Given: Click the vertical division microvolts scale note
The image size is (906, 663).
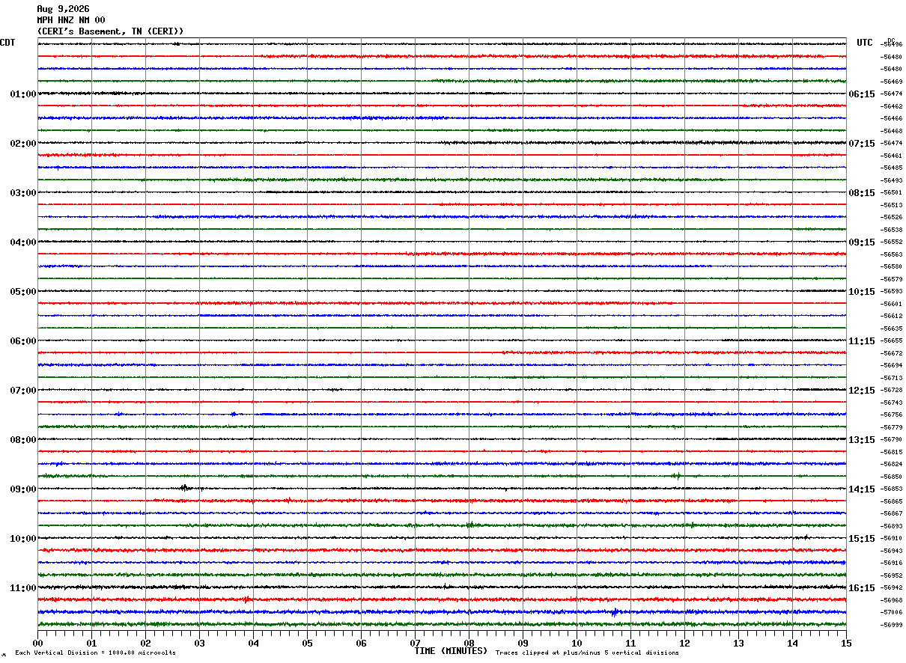Looking at the screenshot, I should 95,653.
